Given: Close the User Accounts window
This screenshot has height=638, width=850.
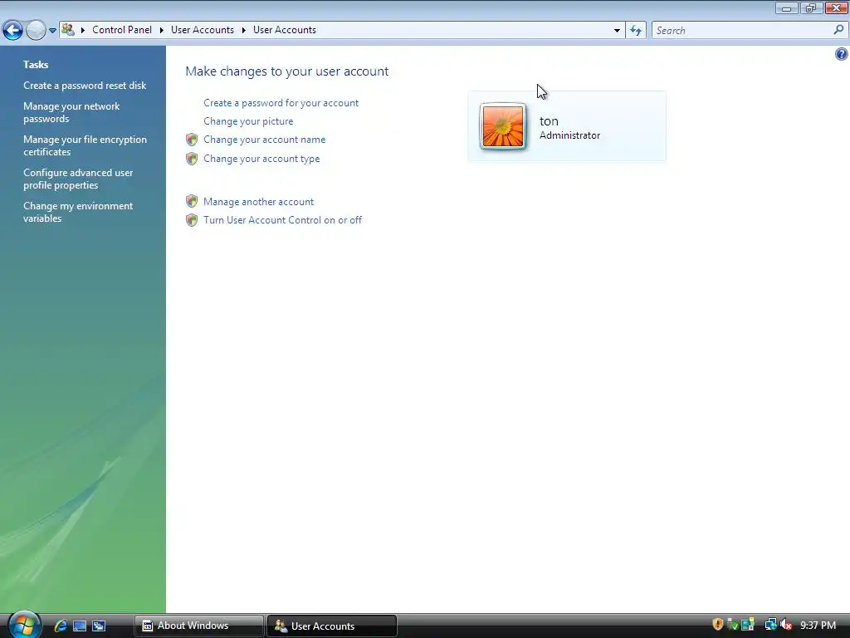Looking at the screenshot, I should click(837, 7).
